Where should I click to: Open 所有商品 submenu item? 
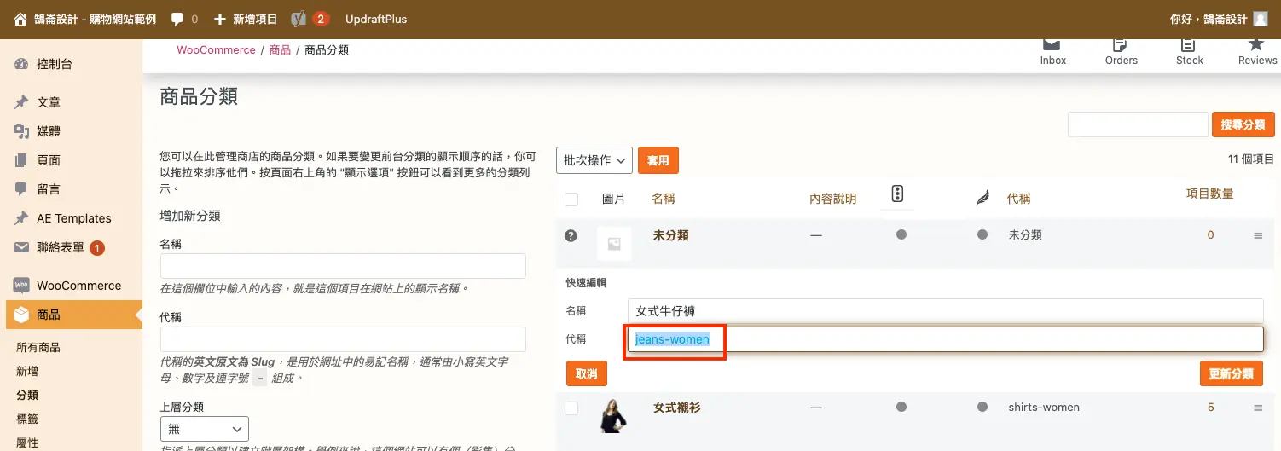click(38, 347)
